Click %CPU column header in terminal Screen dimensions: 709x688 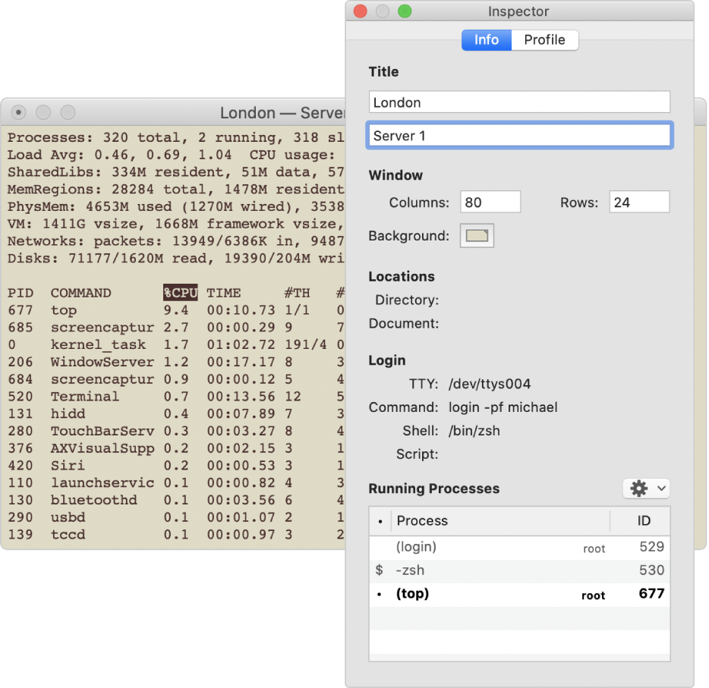(x=181, y=293)
